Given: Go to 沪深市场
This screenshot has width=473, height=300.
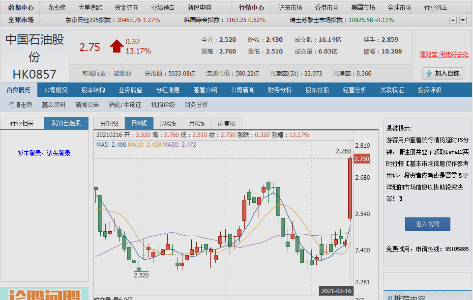Looking at the screenshot, I should pyautogui.click(x=290, y=7).
